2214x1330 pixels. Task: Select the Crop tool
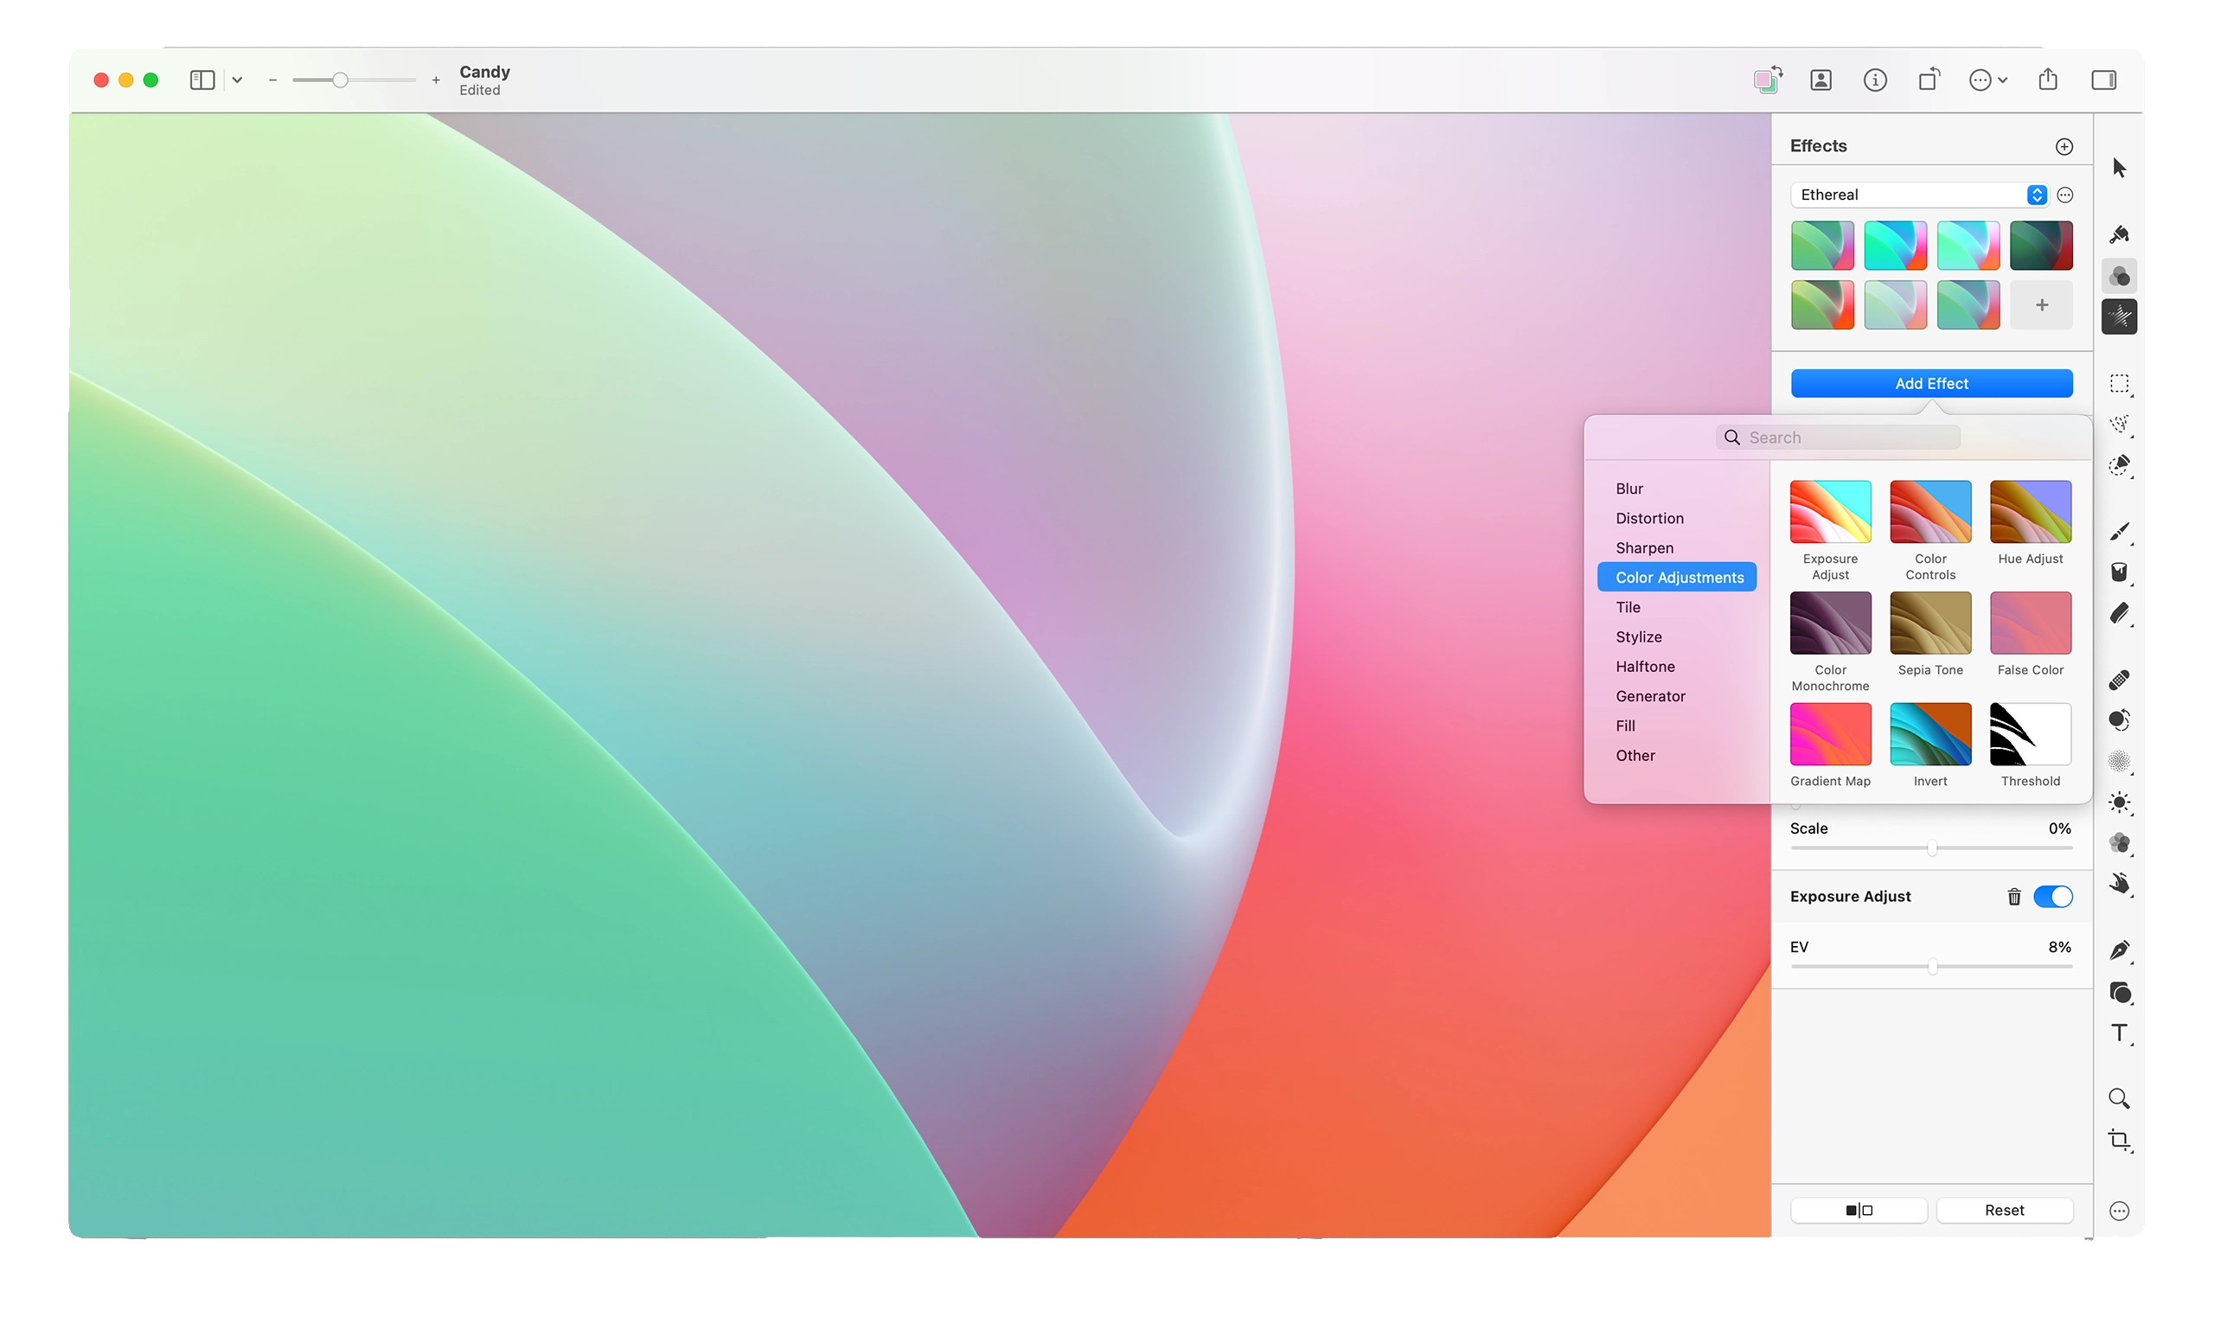tap(2119, 1140)
